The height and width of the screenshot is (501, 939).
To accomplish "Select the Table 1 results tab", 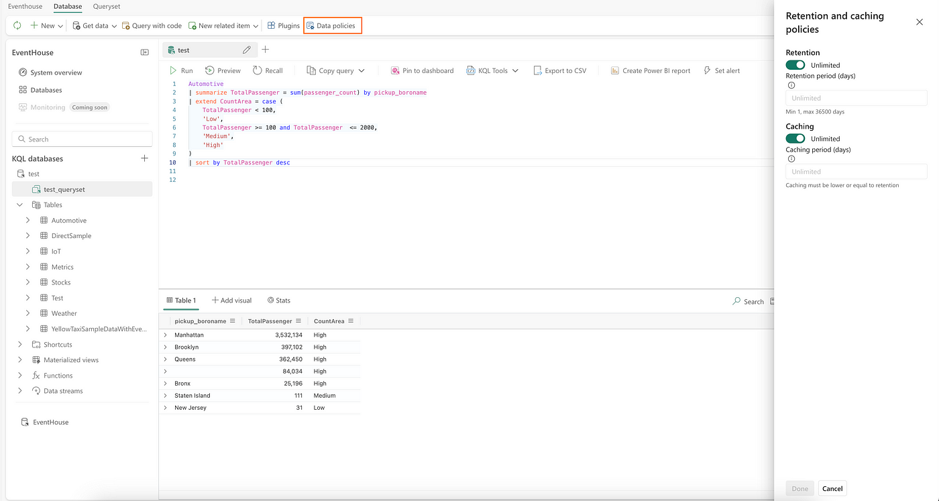I will (181, 300).
